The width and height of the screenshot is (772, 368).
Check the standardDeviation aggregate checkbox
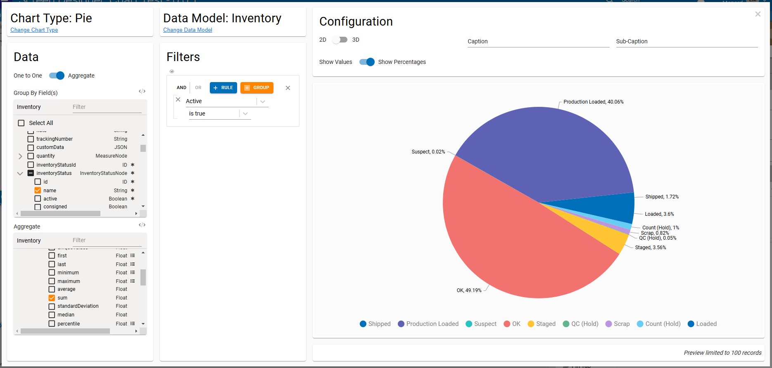coord(52,306)
